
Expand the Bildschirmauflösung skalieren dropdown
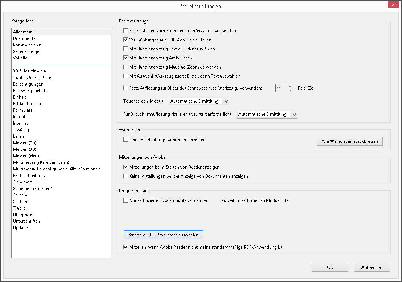pos(267,114)
